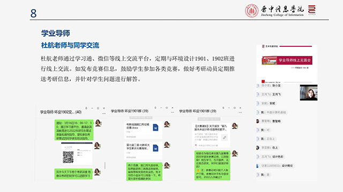Select the green 考研 message at bottom left
The height and width of the screenshot is (192, 343).
(73, 174)
